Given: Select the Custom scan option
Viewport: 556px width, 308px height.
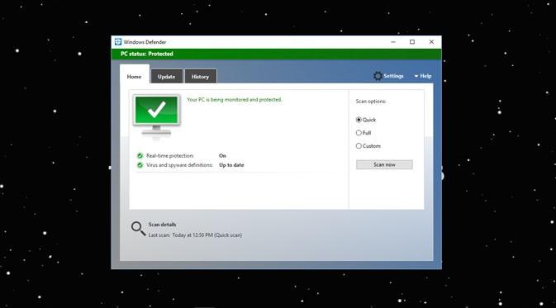Looking at the screenshot, I should coord(359,146).
